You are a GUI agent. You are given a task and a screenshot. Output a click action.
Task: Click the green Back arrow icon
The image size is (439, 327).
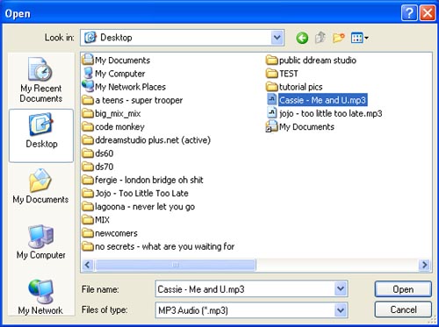pos(302,38)
